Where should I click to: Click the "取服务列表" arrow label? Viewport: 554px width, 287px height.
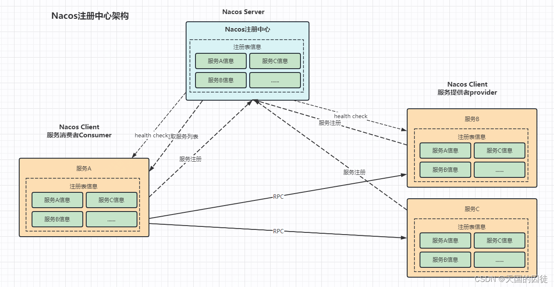tap(184, 137)
